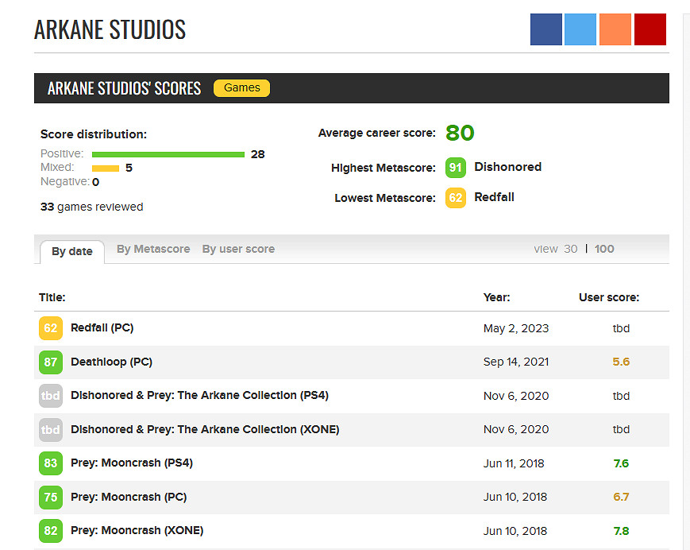
Task: Open the Prey: Mooncrash (XONE) title link
Action: [x=137, y=530]
